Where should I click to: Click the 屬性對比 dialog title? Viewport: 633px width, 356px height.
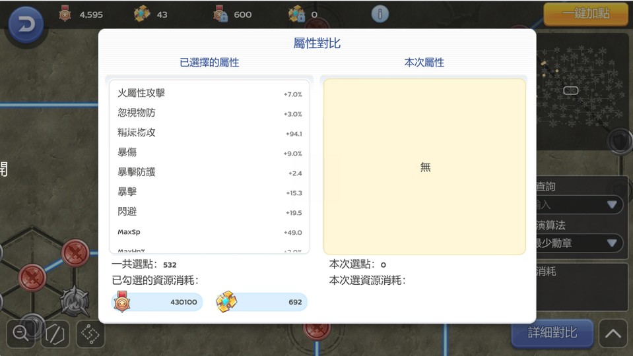click(x=317, y=43)
